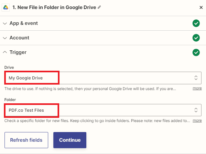The image size is (206, 154).
Task: Open the Folder dropdown showing PDF.co Test Files
Action: click(x=97, y=110)
